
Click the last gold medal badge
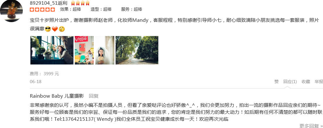coord(87,3)
